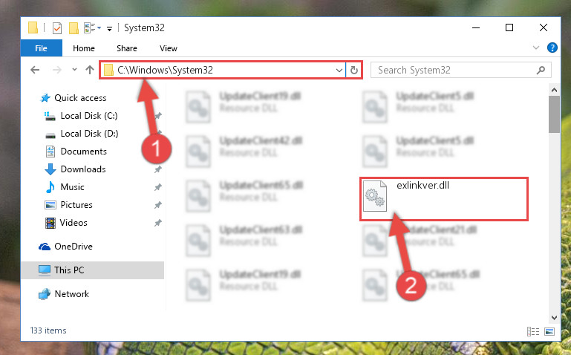Viewport: 571px width, 355px height.
Task: Click the Back navigation arrow
Action: 35,70
